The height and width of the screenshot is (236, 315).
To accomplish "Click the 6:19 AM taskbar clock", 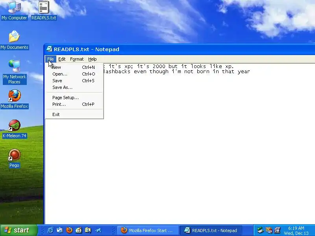I will (x=296, y=228).
